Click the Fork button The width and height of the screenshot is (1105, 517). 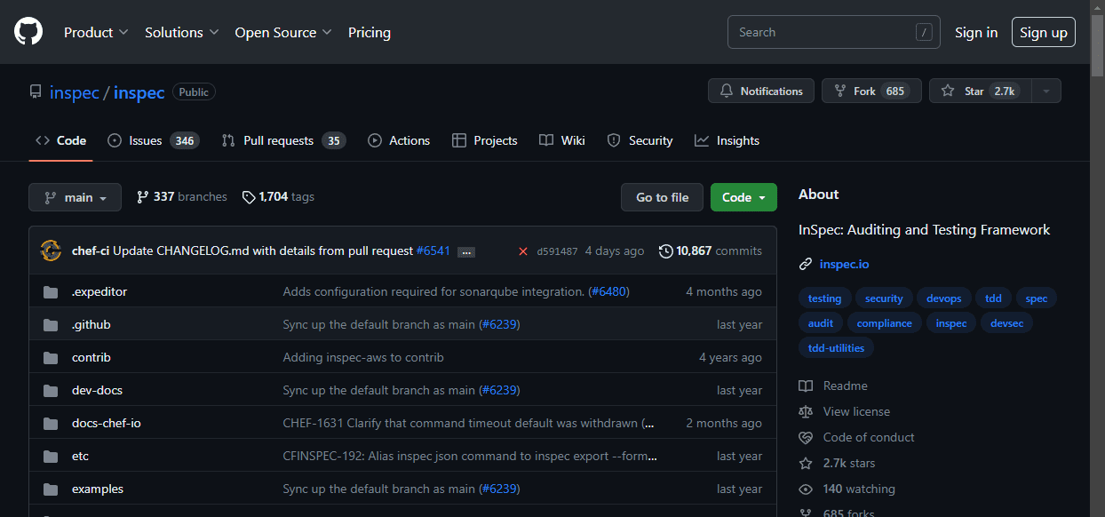click(871, 91)
